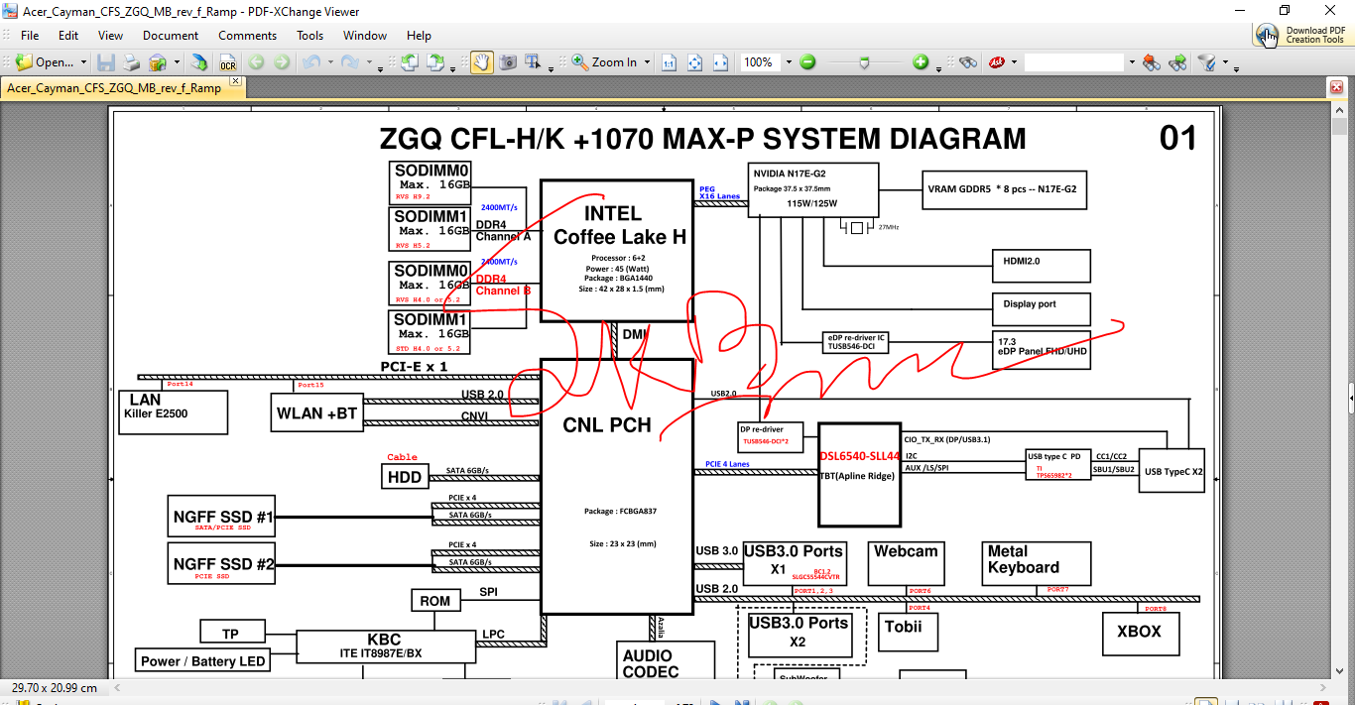The image size is (1355, 705).
Task: Click the page size 29.70 x 20.99 cm readout
Action: click(x=55, y=687)
